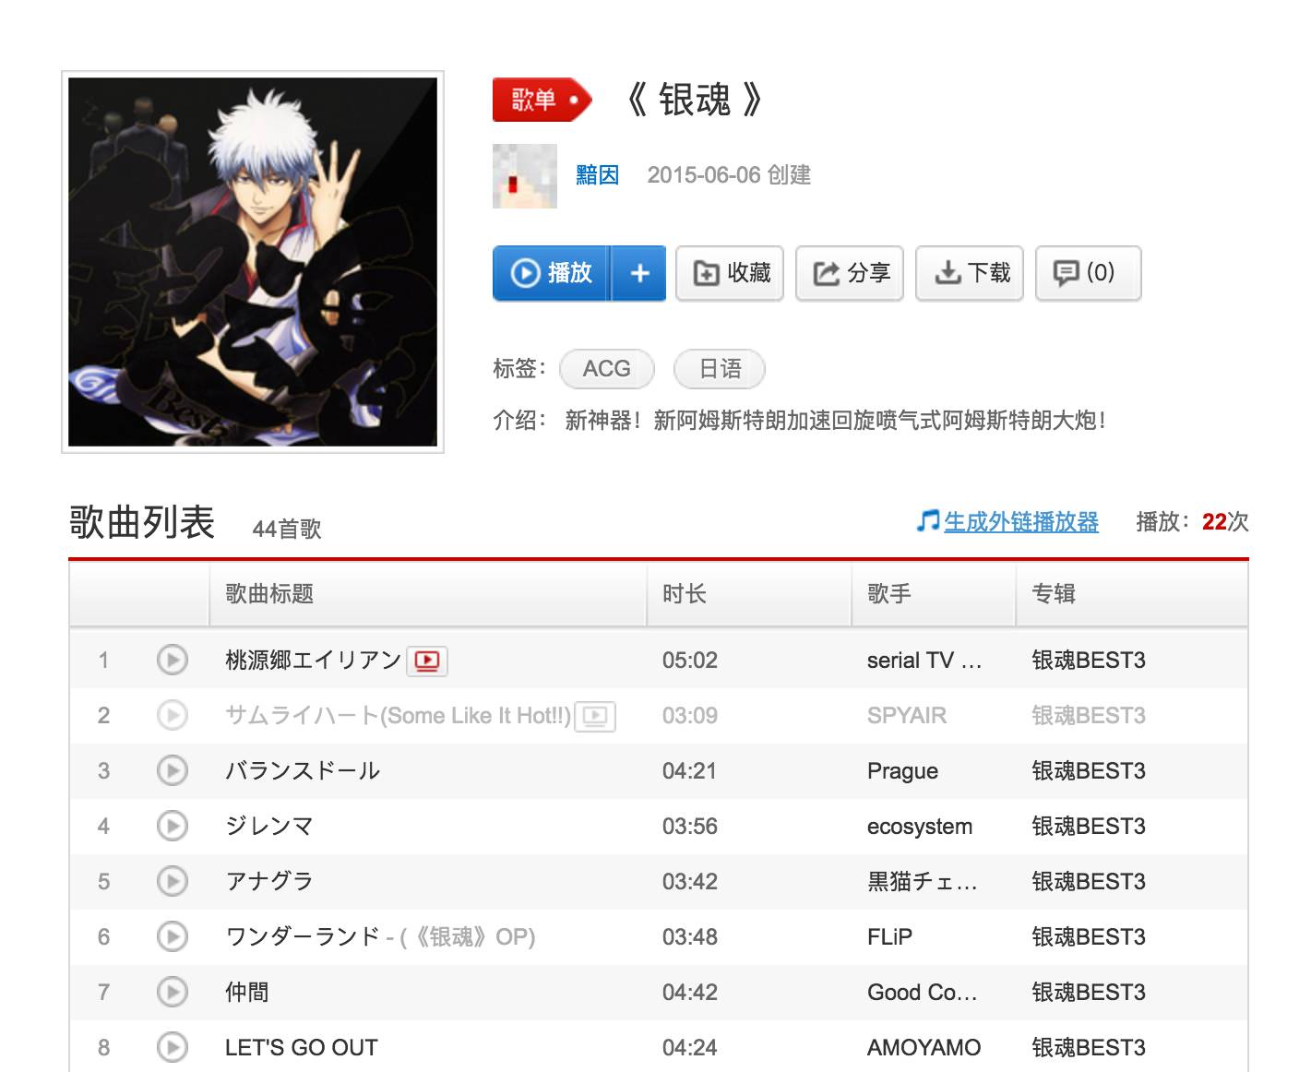This screenshot has height=1072, width=1299.
Task: Open artist serial TV …
Action: coord(924,660)
